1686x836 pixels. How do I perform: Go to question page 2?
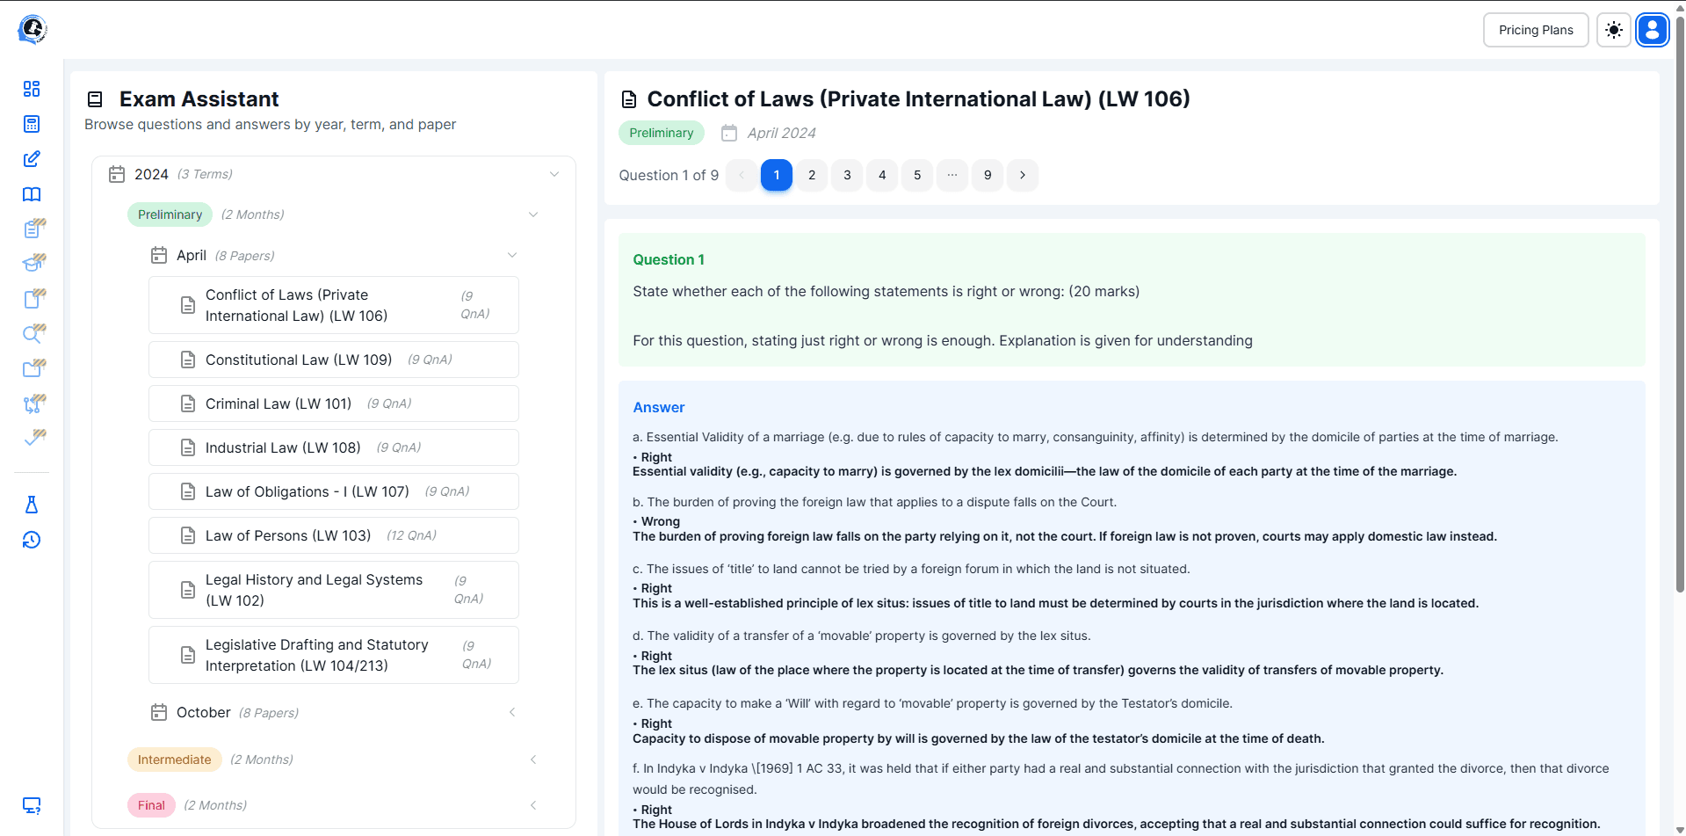812,175
